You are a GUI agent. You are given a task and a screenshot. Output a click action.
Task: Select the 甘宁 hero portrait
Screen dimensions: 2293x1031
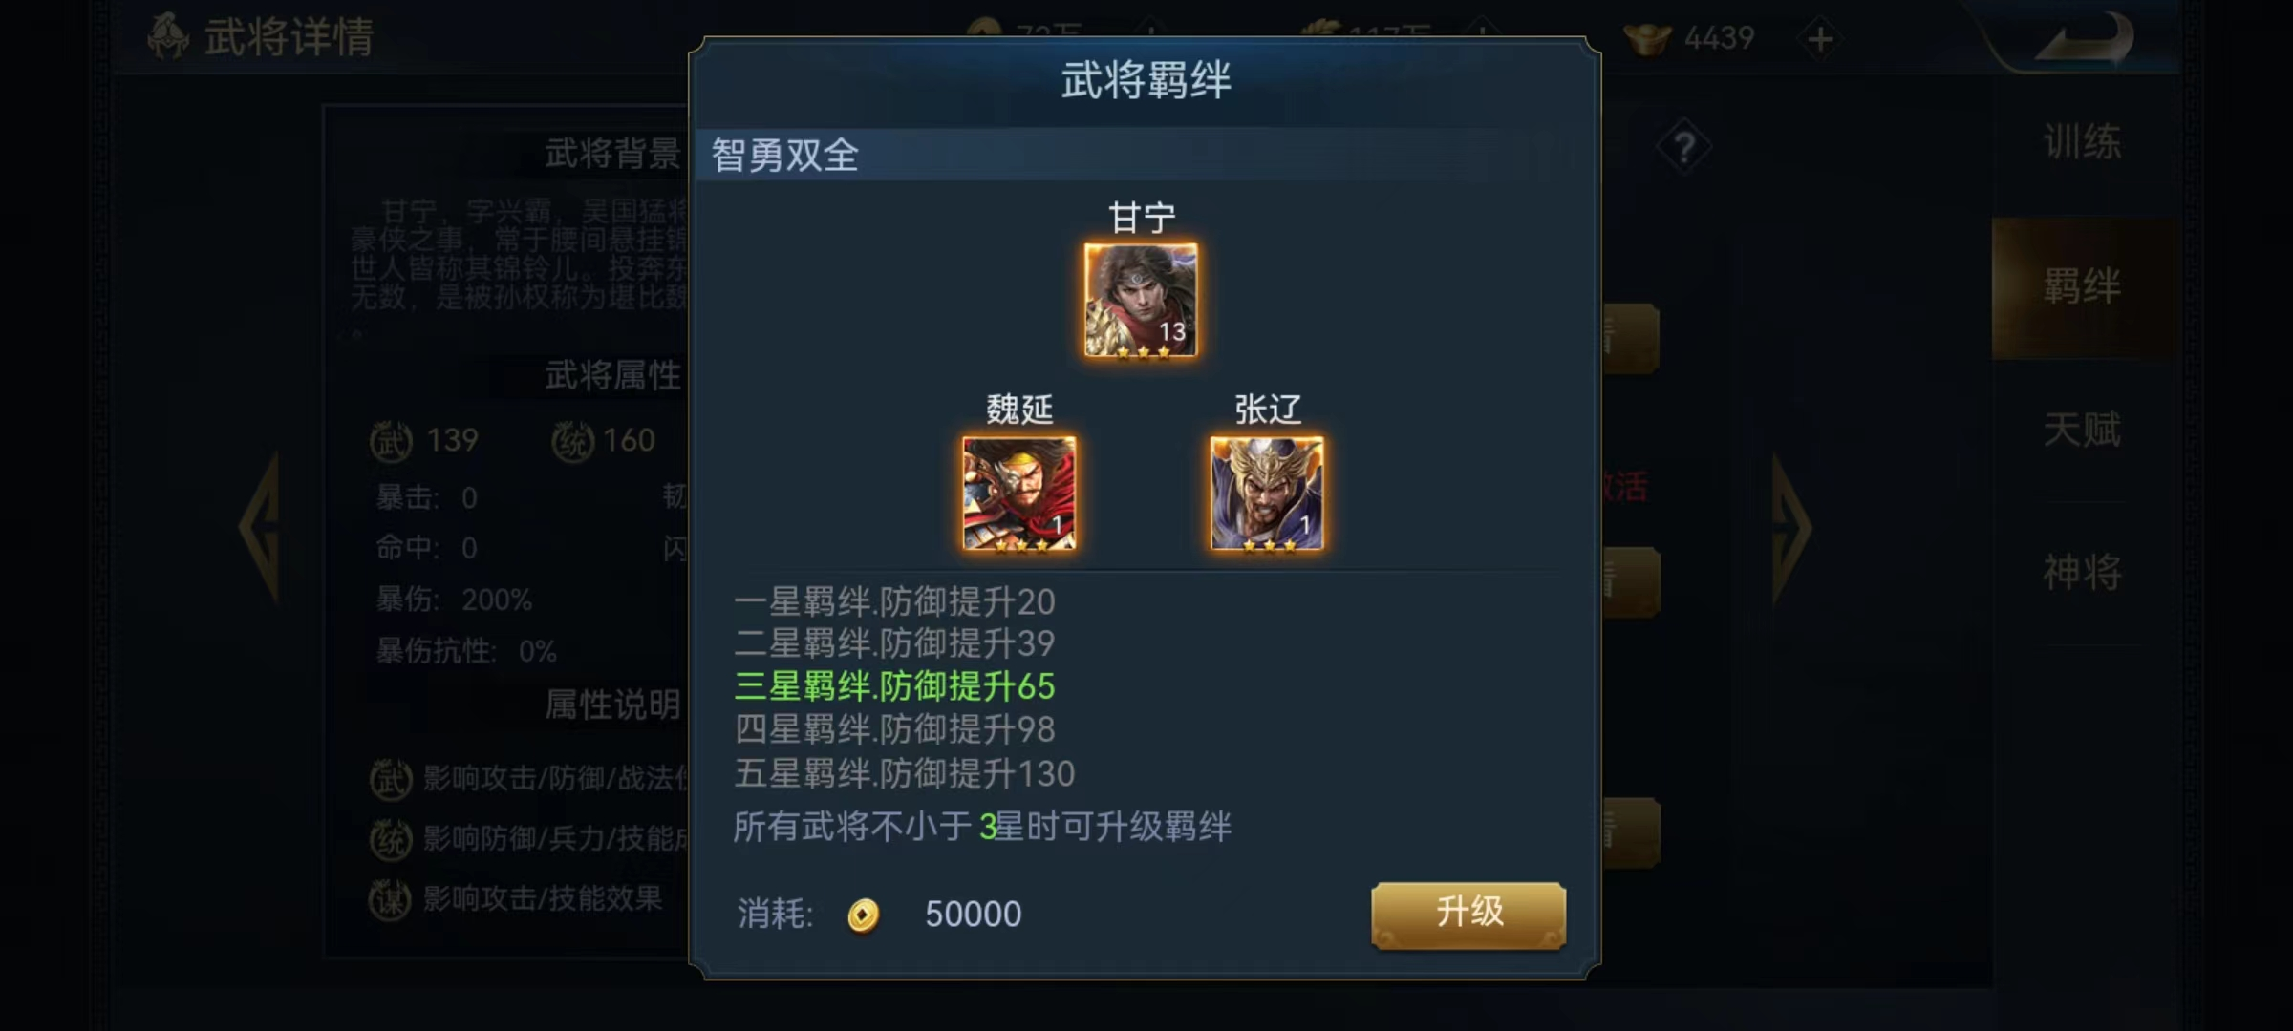[1140, 300]
